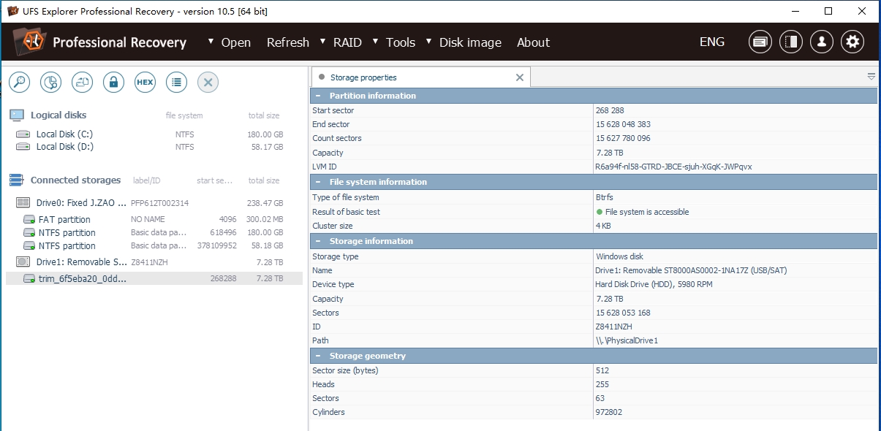Click Refresh in the top menu
Screen dimensions: 881x431
point(288,42)
